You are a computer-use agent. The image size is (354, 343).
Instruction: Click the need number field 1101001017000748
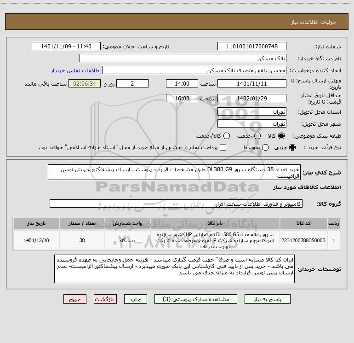(252, 46)
